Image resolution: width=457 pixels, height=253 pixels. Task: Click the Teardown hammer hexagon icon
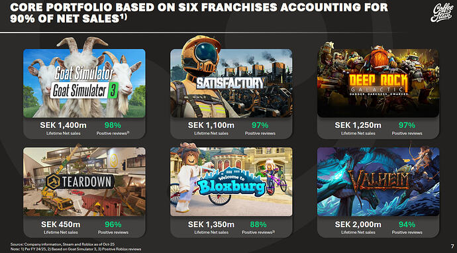[53, 181]
